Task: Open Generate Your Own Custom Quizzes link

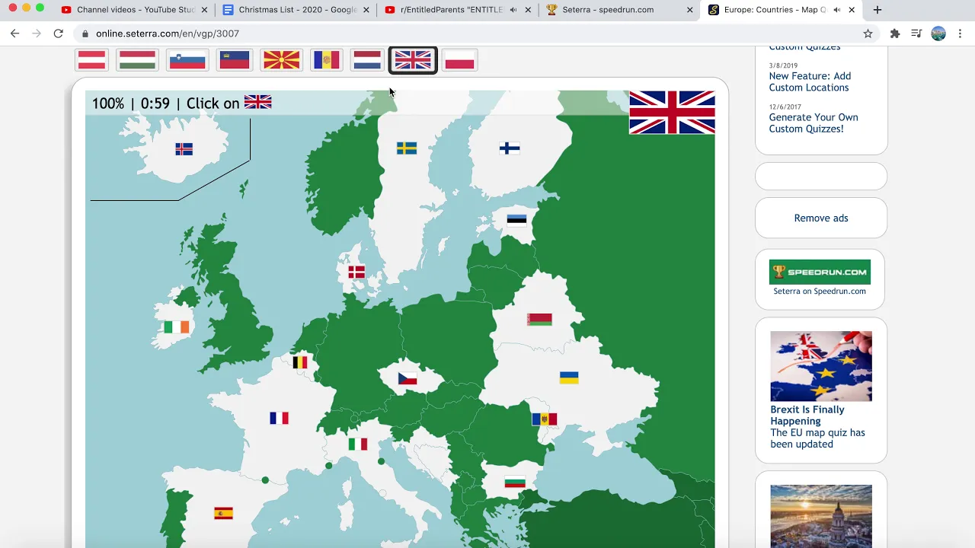Action: pyautogui.click(x=814, y=123)
